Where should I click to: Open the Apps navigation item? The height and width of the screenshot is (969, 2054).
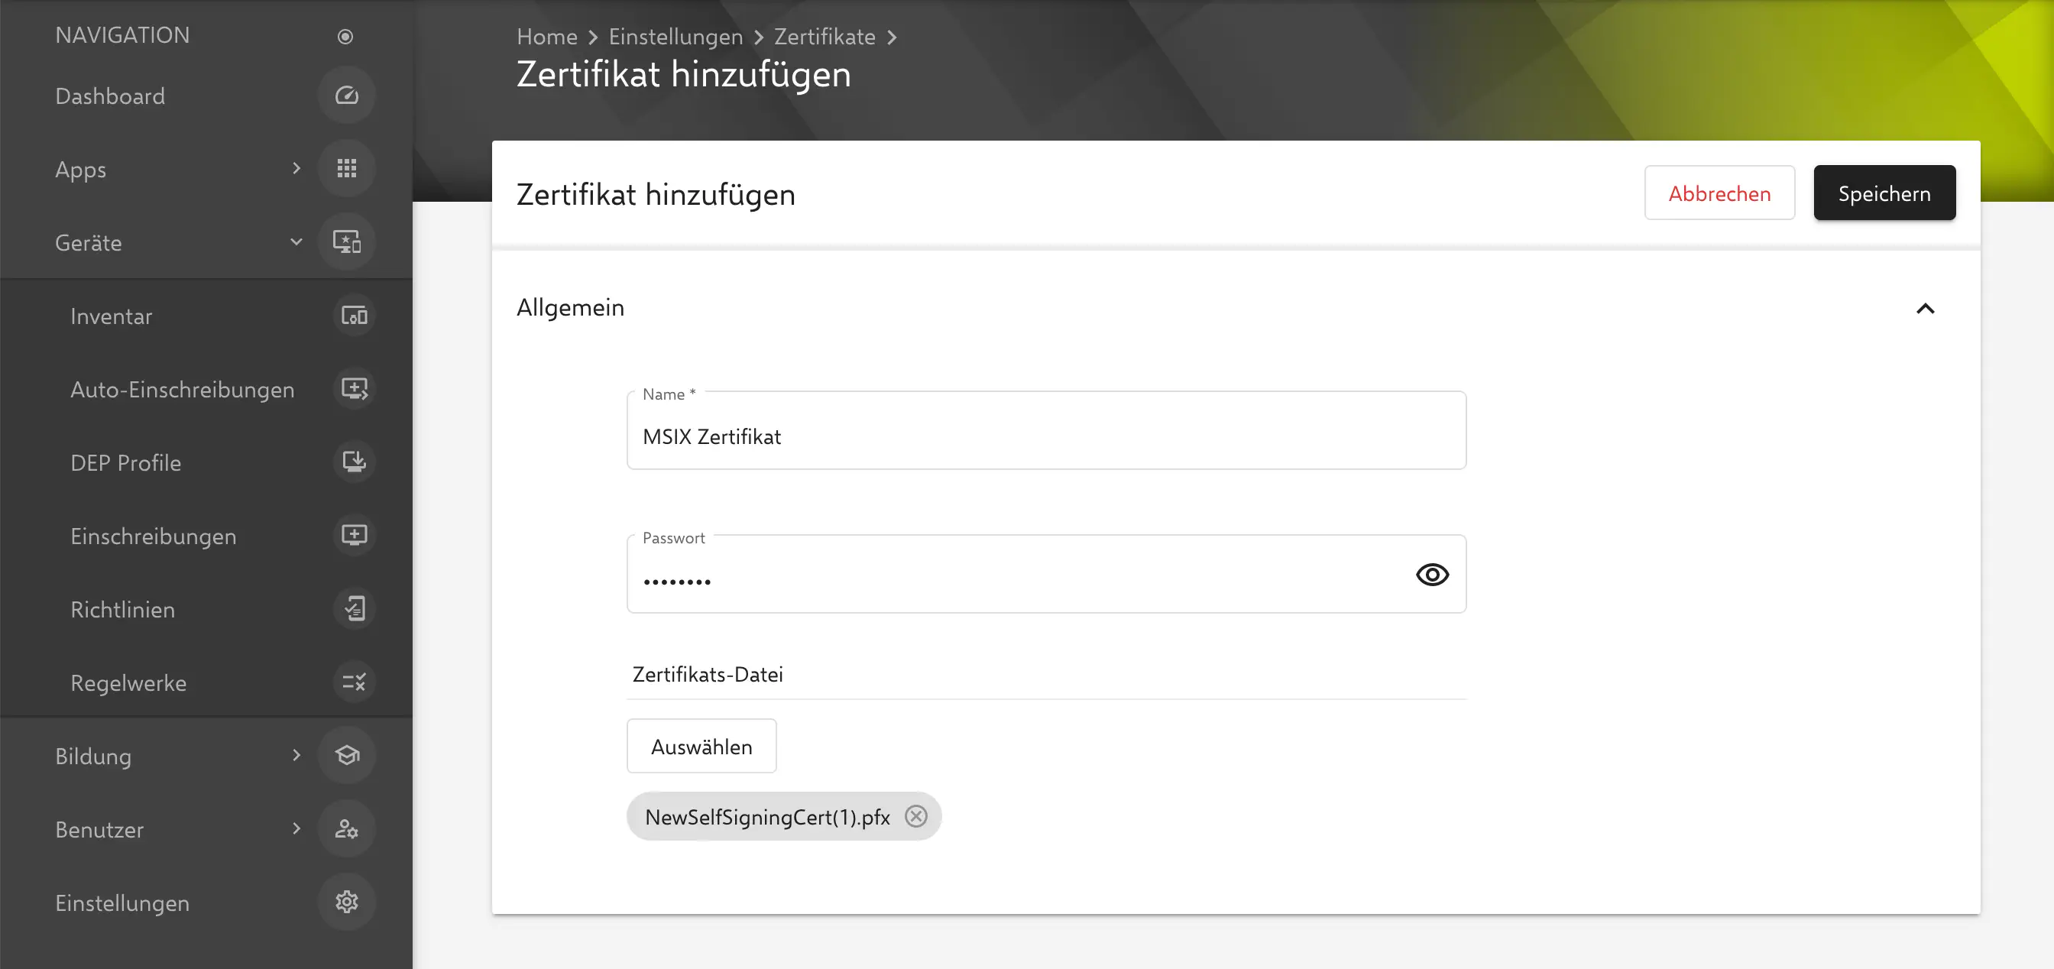pos(80,170)
